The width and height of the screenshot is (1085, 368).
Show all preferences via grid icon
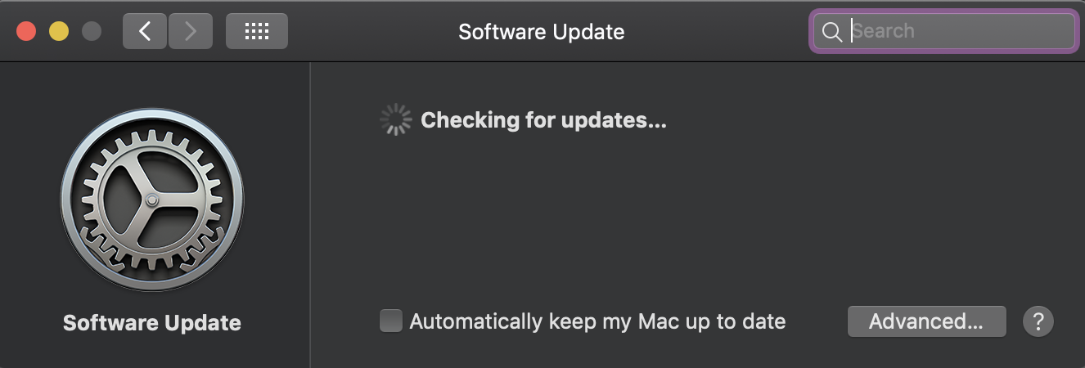[x=257, y=31]
